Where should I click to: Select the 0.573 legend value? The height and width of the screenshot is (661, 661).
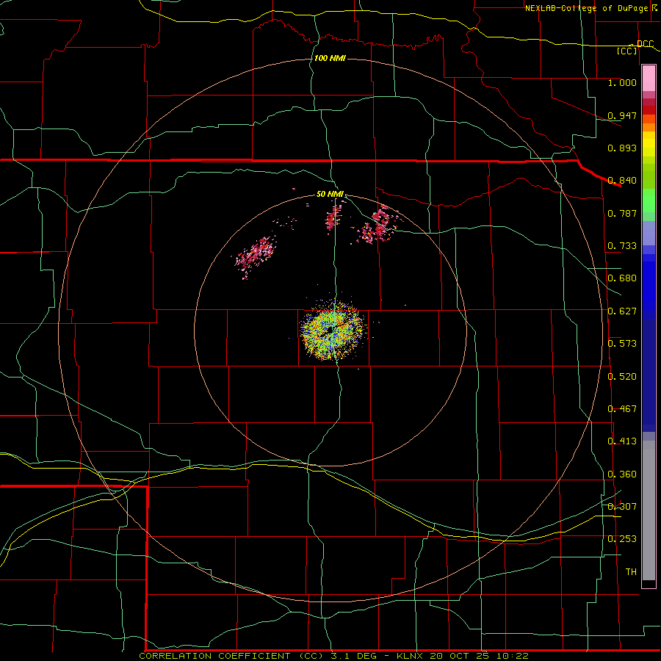coord(622,344)
